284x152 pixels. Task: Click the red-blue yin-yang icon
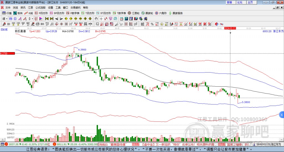tap(217, 24)
